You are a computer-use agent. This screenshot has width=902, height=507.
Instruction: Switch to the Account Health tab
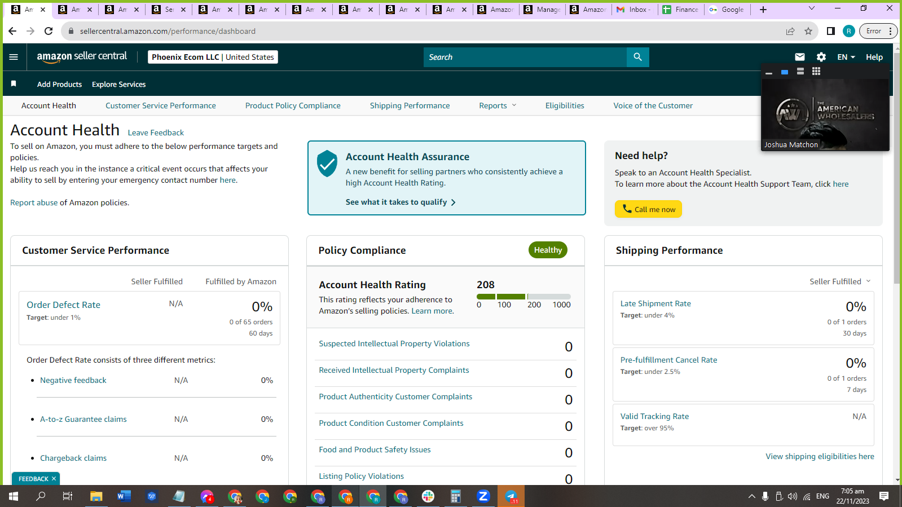pos(49,105)
